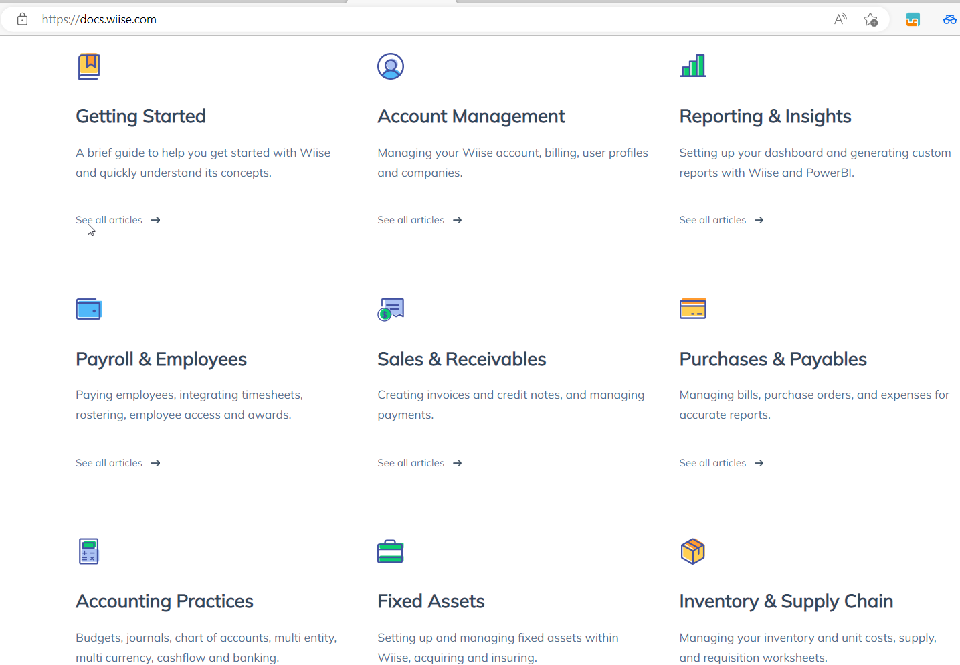Open See all articles under Account Management
The height and width of the screenshot is (665, 960).
(411, 220)
